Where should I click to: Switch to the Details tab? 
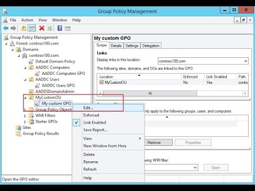pos(116,46)
